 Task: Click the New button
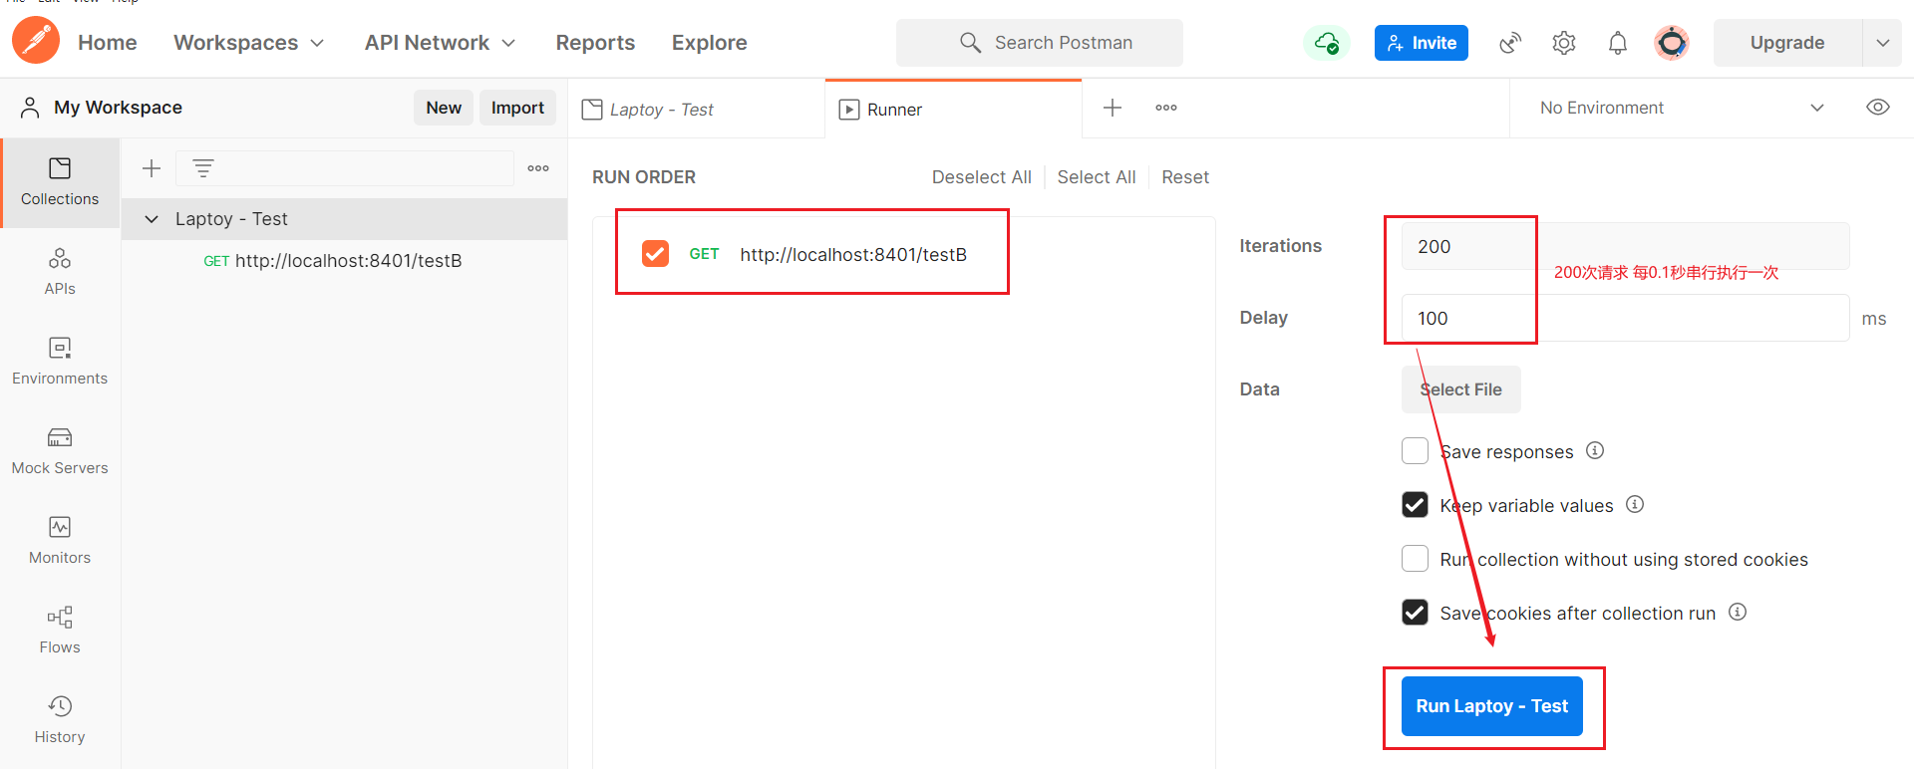pos(444,108)
